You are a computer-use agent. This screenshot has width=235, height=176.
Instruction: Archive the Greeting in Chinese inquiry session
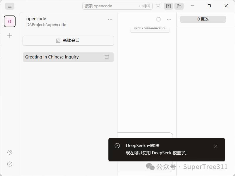click(107, 57)
